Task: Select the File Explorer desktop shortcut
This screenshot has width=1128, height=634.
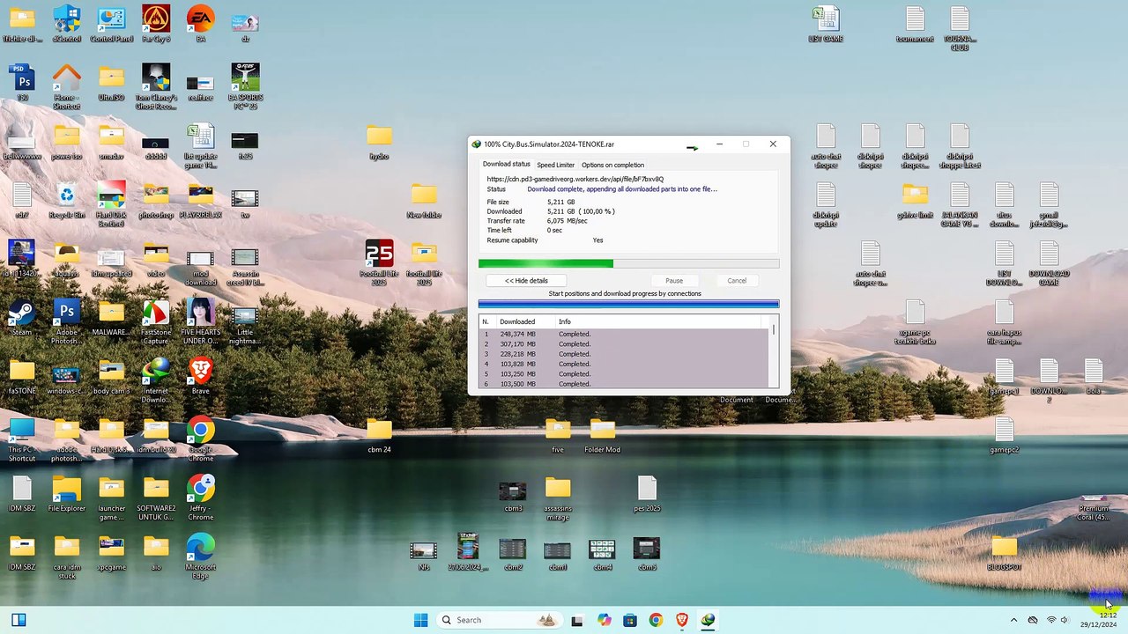Action: tap(66, 493)
